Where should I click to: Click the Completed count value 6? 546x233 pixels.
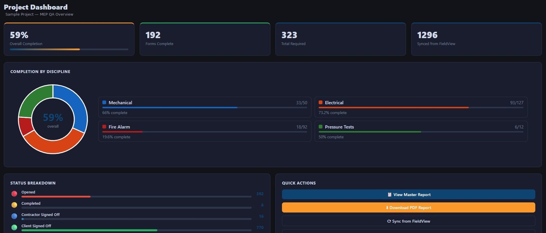point(262,205)
